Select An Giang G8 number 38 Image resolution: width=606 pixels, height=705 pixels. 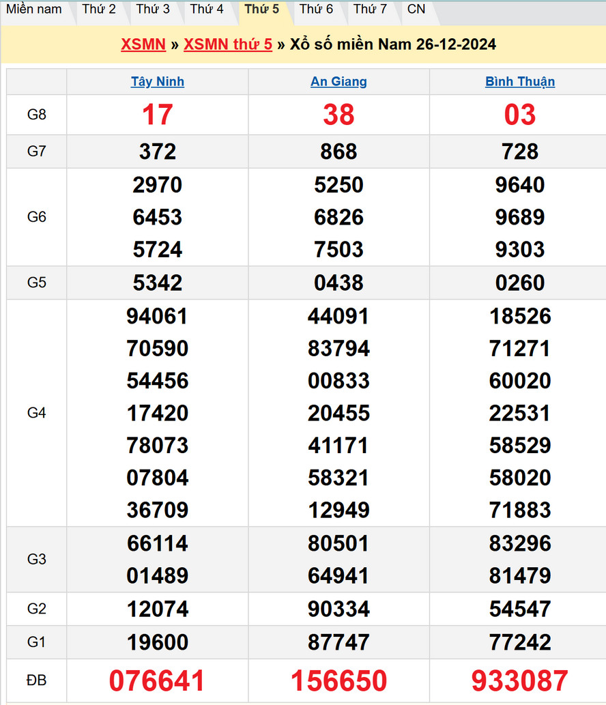pyautogui.click(x=338, y=115)
